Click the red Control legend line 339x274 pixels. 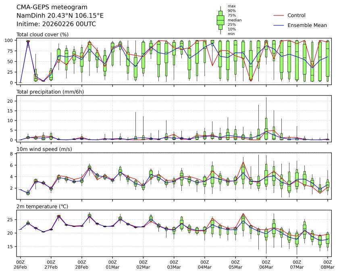pyautogui.click(x=279, y=15)
